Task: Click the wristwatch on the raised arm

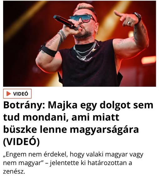Action: point(138,17)
